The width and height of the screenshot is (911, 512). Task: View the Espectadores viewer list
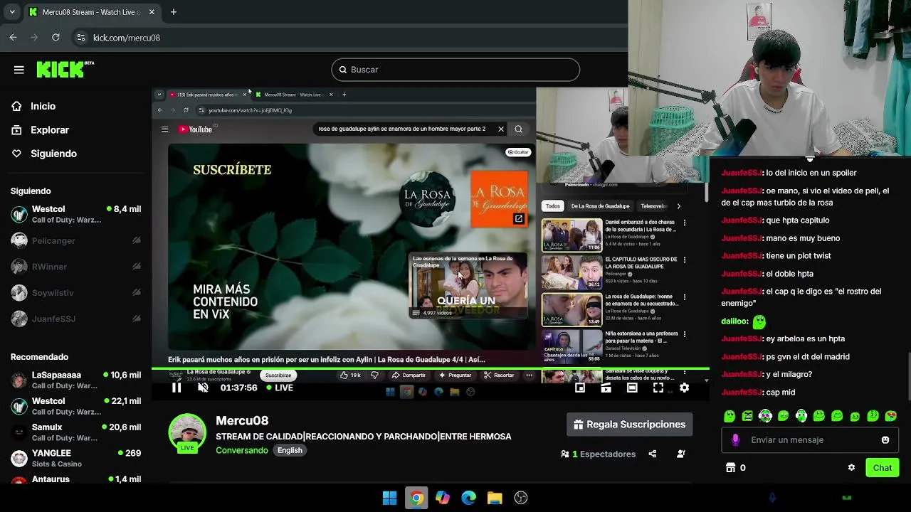598,454
